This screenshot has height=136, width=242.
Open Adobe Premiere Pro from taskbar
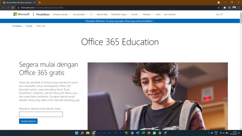[x=121, y=133]
